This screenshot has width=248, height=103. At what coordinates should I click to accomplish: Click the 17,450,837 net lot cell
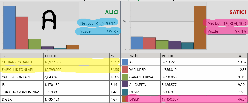point(199,99)
